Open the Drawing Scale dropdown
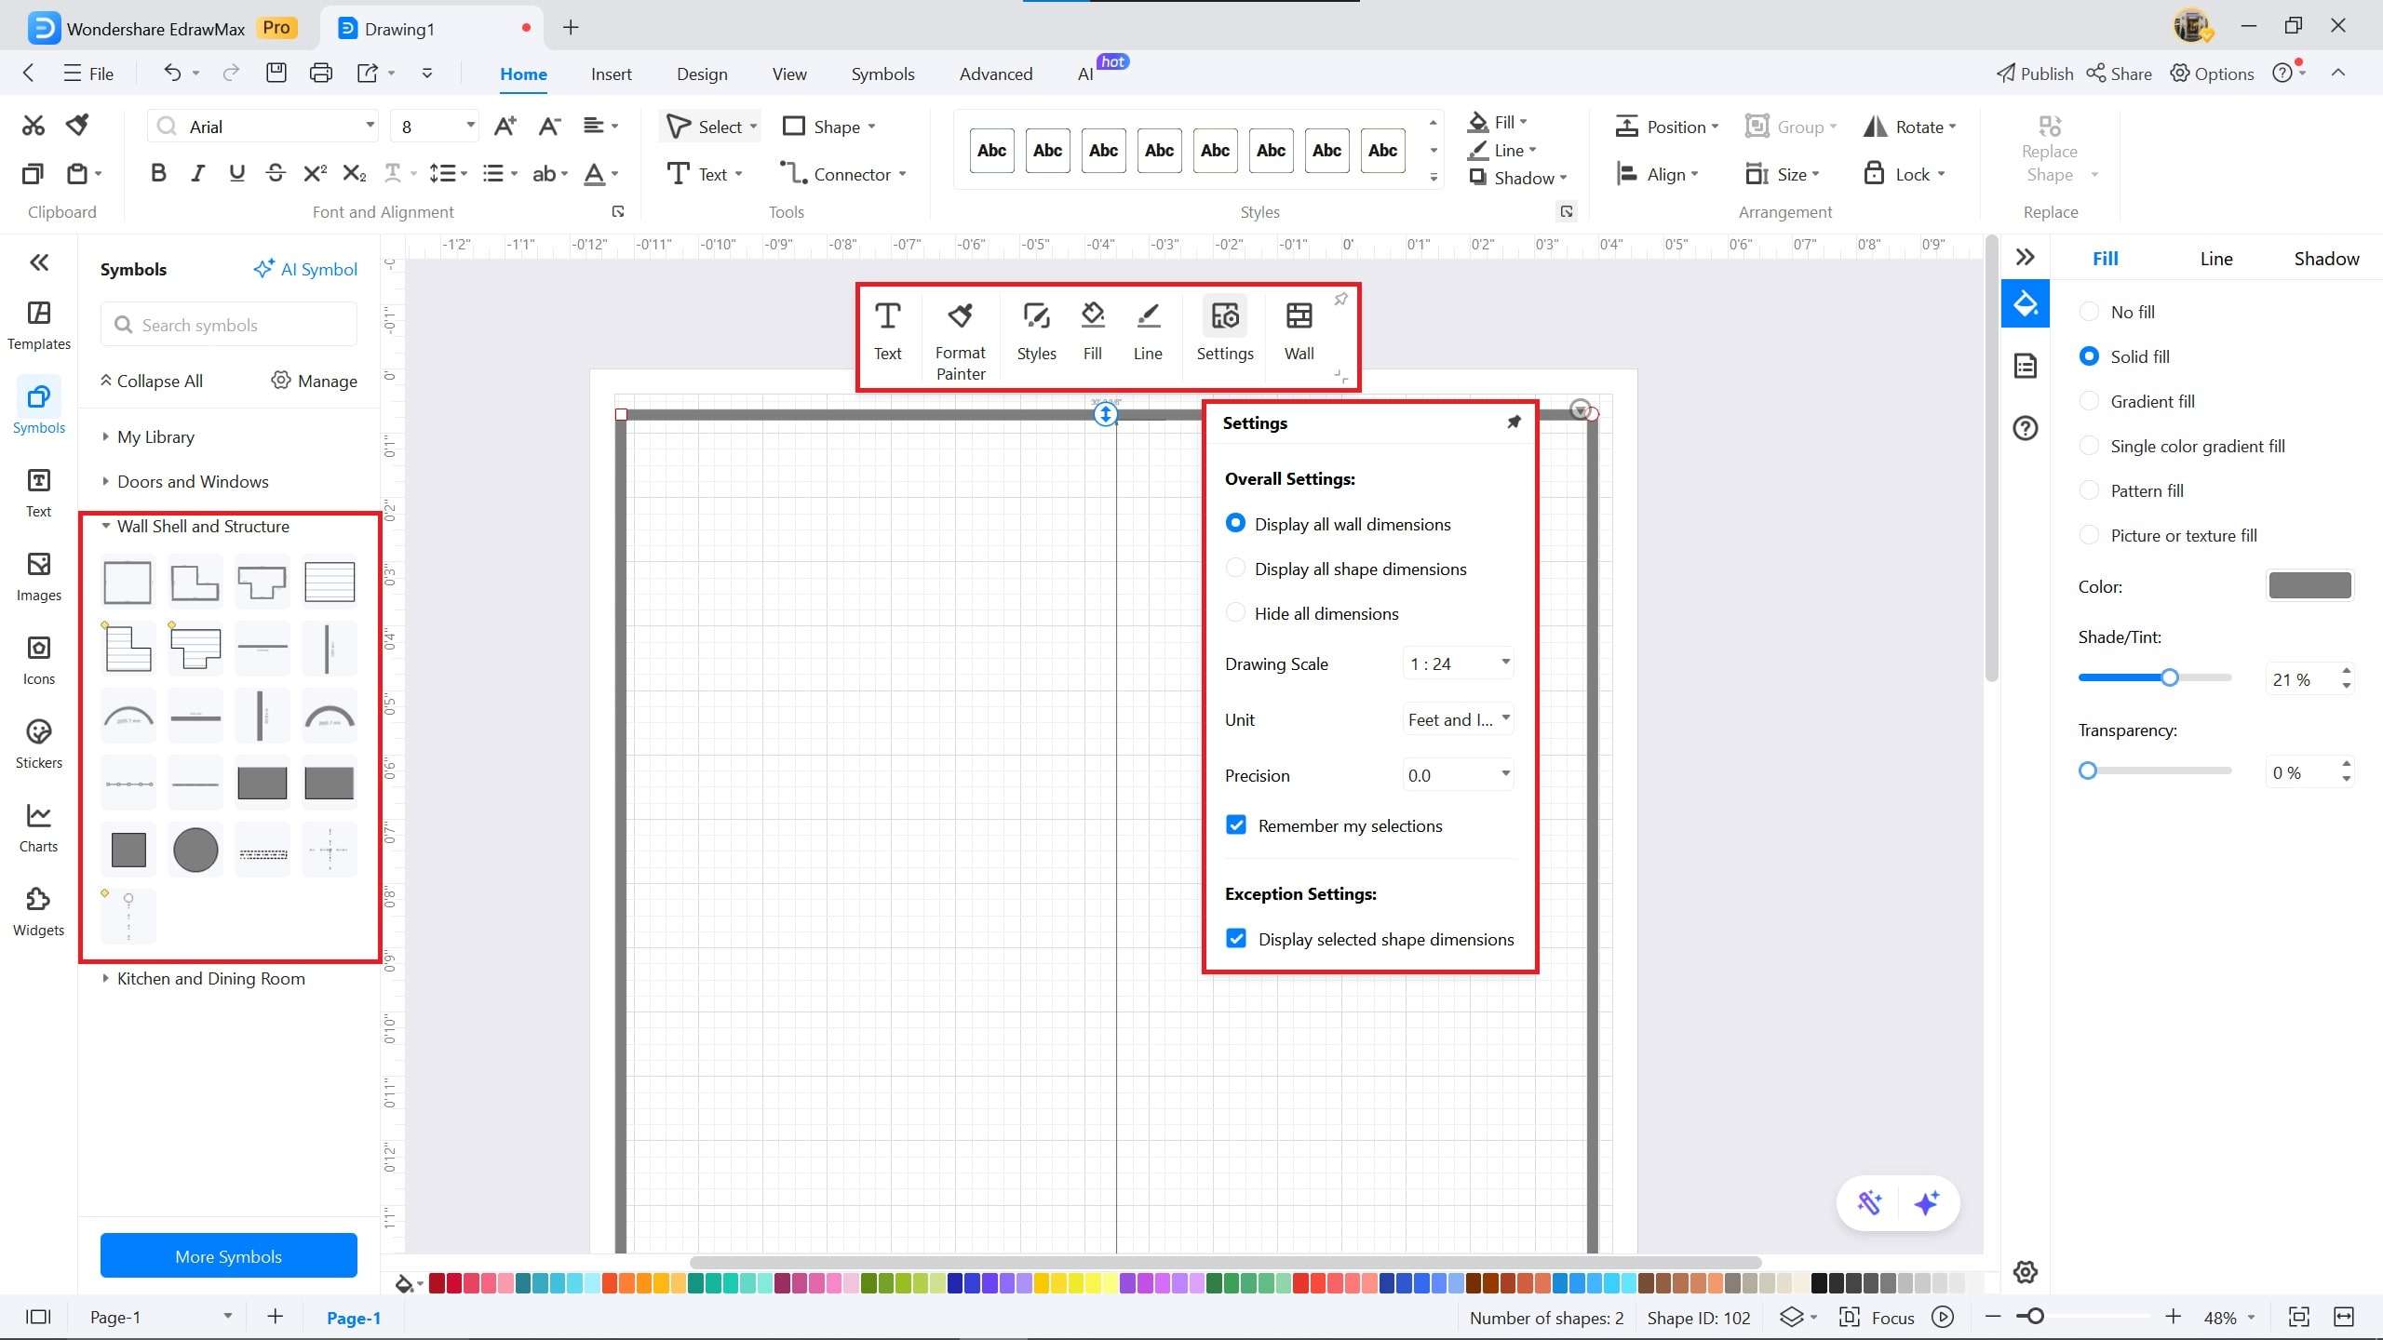The image size is (2383, 1340). 1458,663
